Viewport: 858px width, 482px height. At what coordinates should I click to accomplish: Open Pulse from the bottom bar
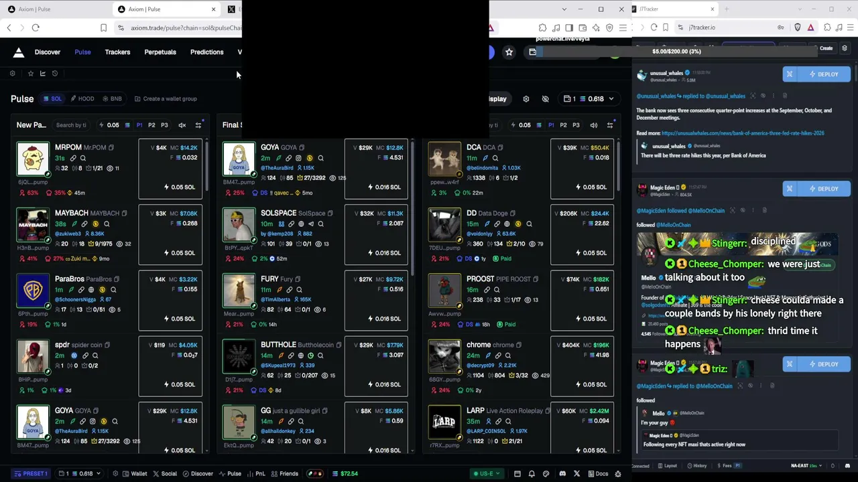pos(230,474)
